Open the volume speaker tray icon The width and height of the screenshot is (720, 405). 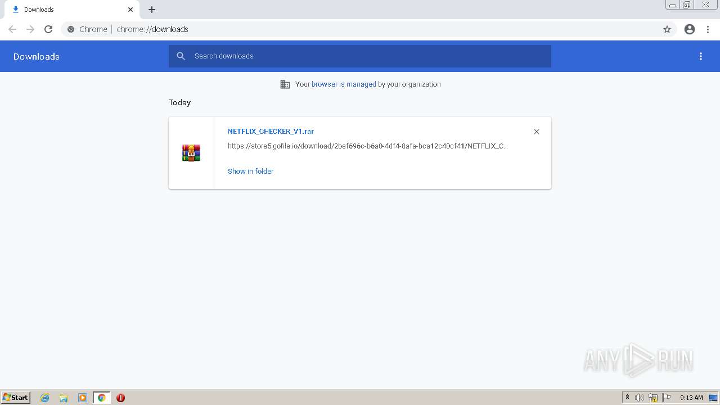[640, 398]
